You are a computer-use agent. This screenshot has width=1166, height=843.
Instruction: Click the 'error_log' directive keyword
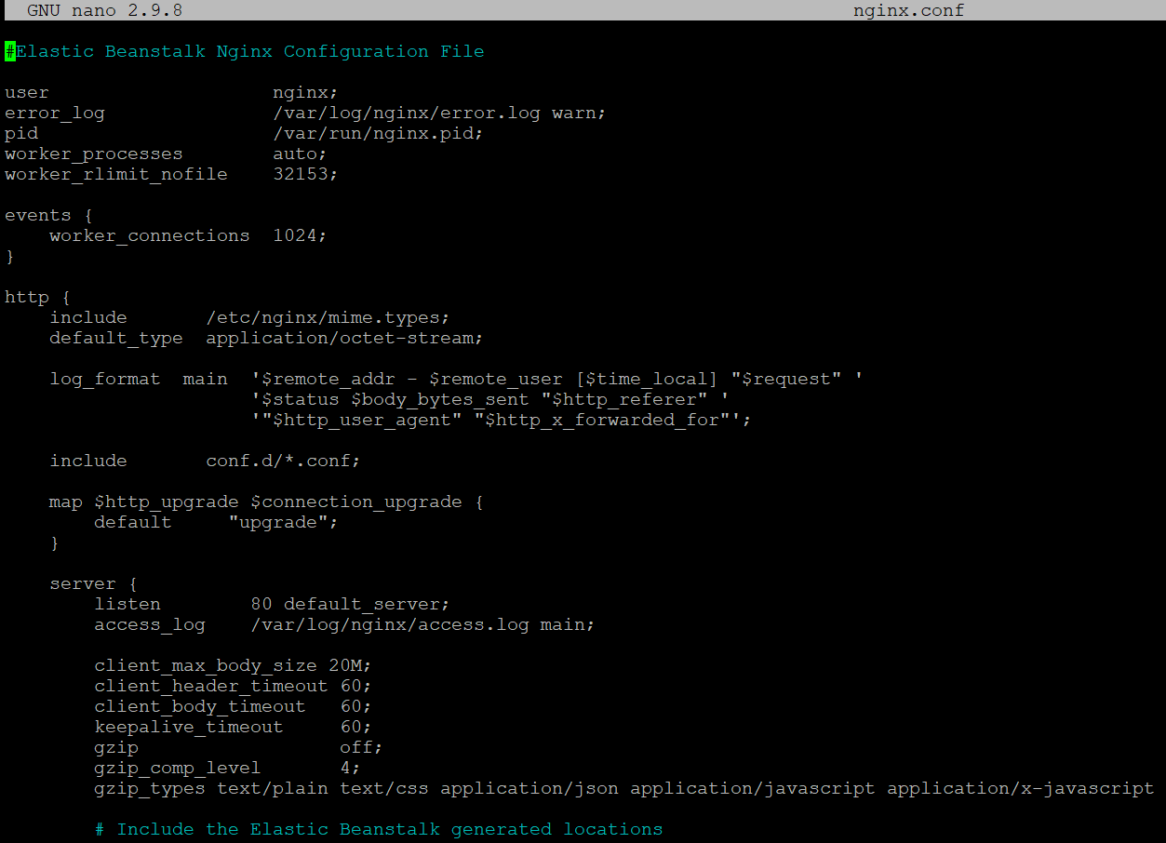click(55, 113)
